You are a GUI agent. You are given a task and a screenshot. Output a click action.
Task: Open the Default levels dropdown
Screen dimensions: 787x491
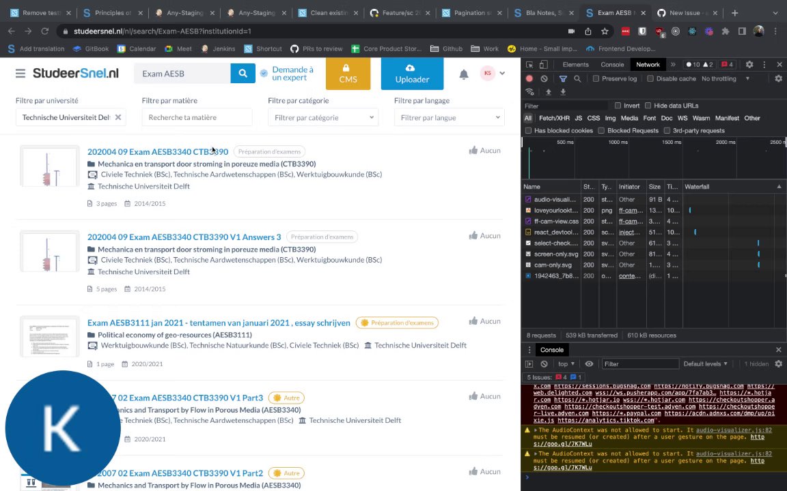click(x=705, y=364)
